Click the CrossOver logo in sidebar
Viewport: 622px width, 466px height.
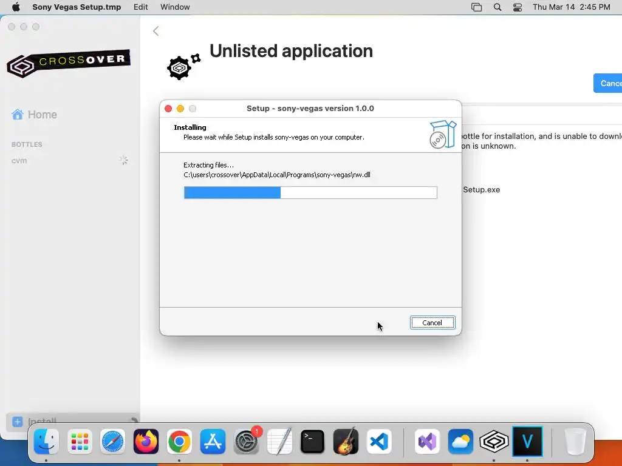coord(69,62)
